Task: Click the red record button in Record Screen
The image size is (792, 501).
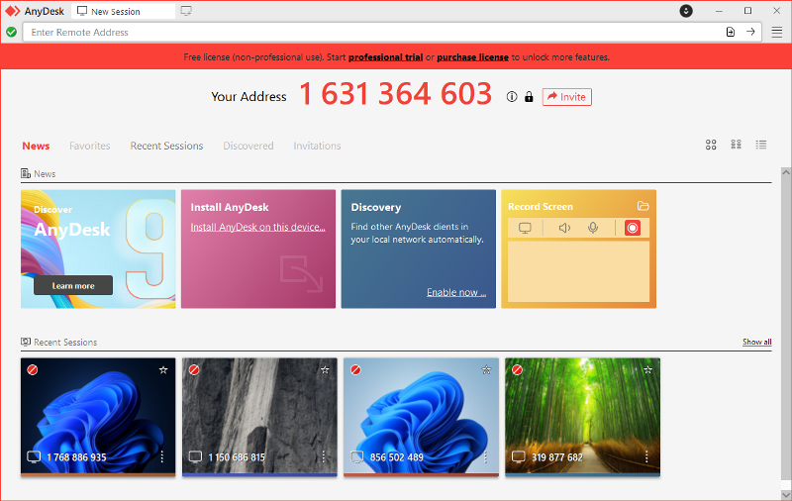Action: click(x=633, y=228)
